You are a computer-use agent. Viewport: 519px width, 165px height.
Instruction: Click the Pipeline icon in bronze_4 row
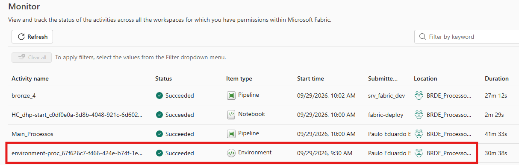pos(231,96)
